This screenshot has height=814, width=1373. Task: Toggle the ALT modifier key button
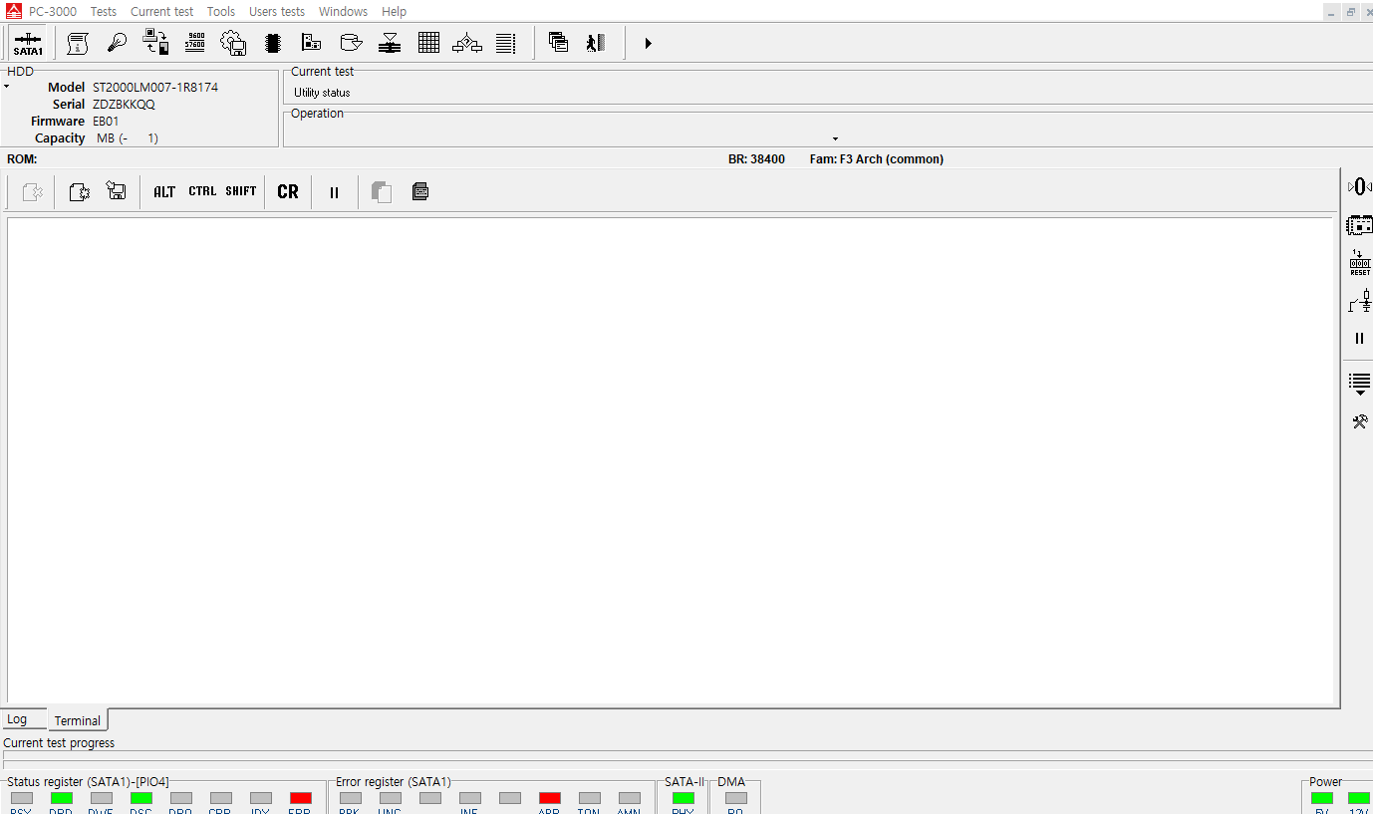coord(164,192)
